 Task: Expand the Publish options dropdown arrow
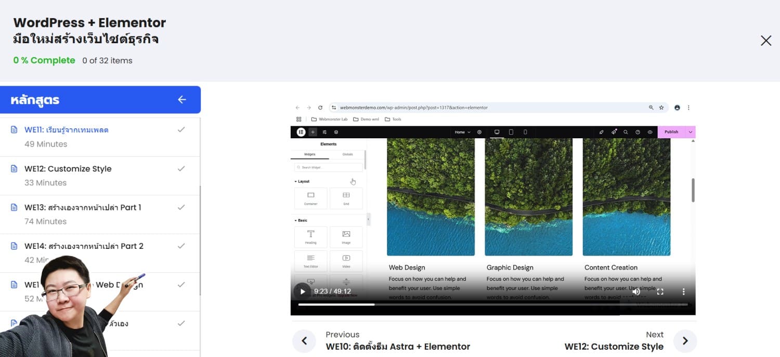pyautogui.click(x=691, y=132)
